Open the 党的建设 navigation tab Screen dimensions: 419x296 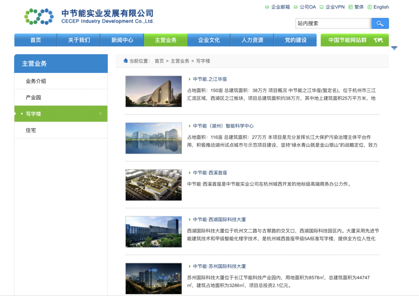(x=296, y=40)
